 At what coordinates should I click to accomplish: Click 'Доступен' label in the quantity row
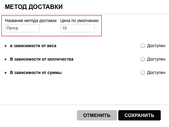pyautogui.click(x=156, y=59)
